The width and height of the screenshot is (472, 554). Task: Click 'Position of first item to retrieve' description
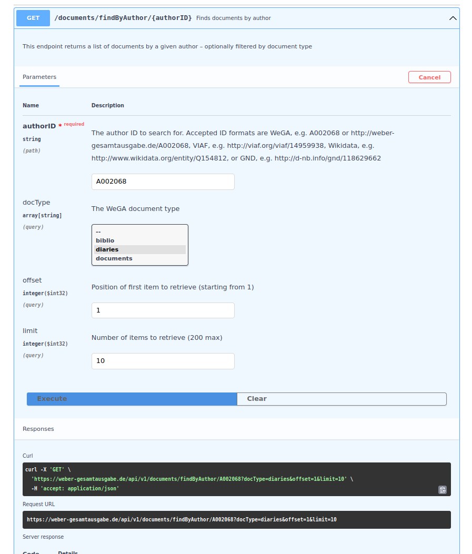pos(173,287)
